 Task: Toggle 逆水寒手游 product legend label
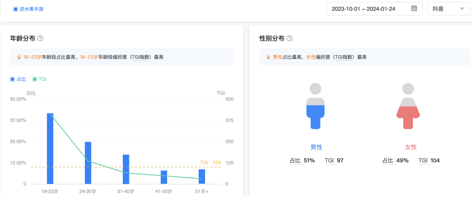click(x=31, y=9)
